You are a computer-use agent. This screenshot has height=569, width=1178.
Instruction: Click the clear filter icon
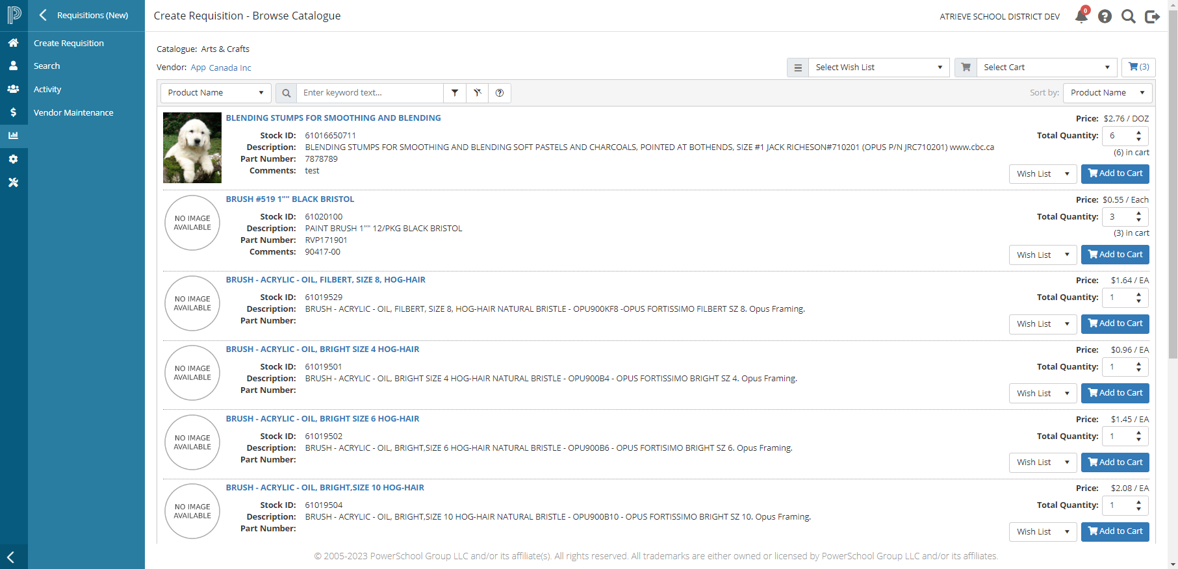click(x=477, y=93)
